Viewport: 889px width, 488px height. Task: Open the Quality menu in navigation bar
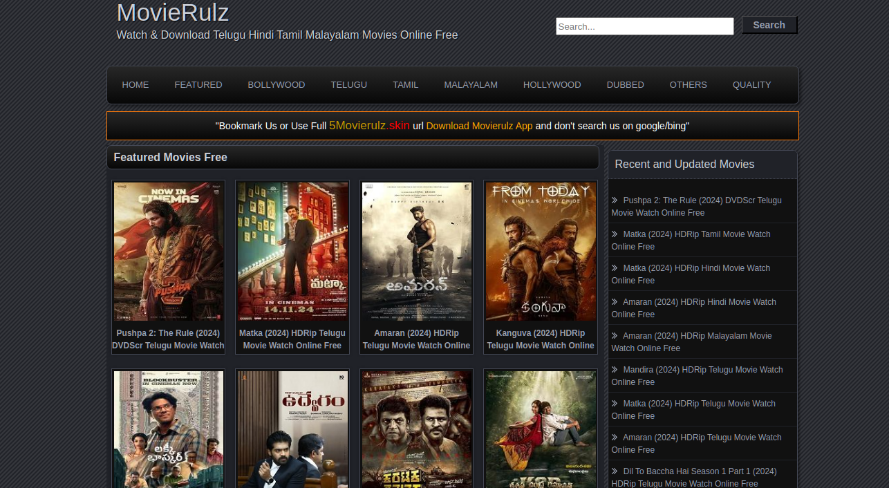click(x=751, y=85)
